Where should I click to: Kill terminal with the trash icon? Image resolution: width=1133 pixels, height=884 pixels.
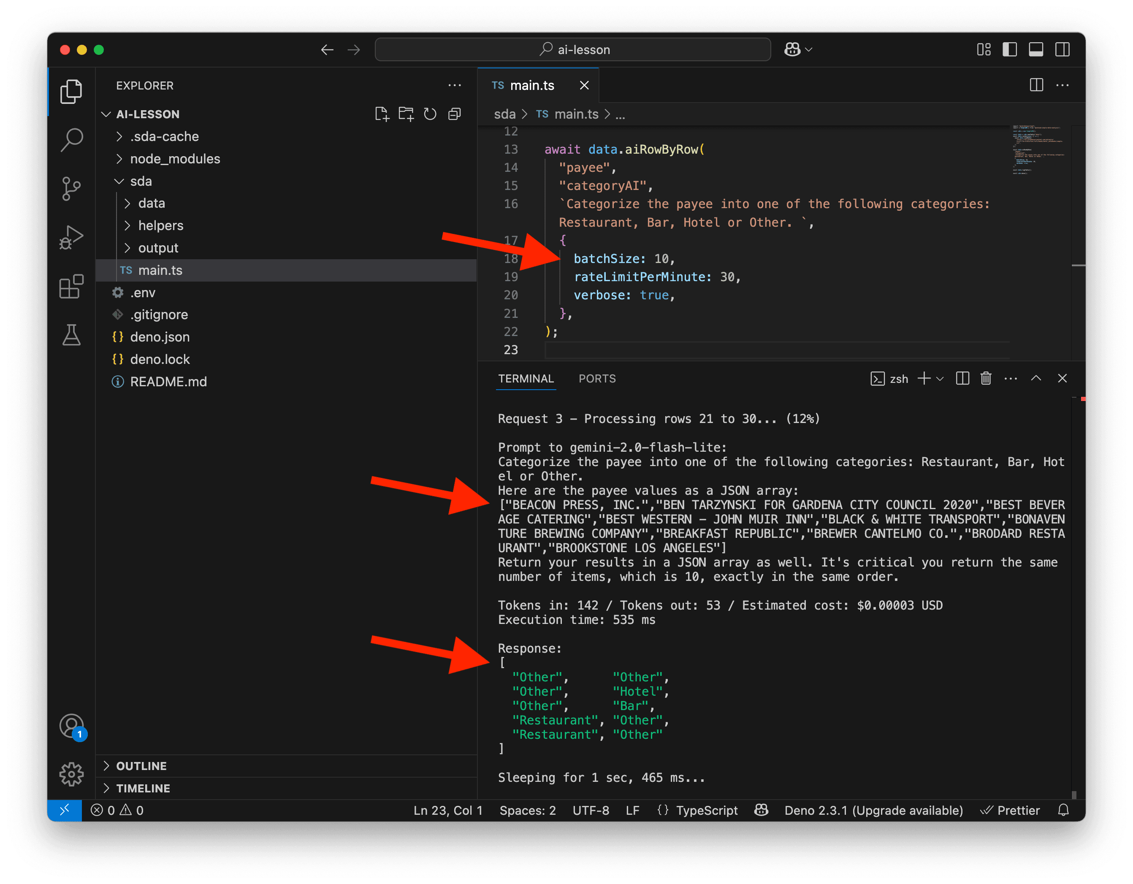point(986,379)
